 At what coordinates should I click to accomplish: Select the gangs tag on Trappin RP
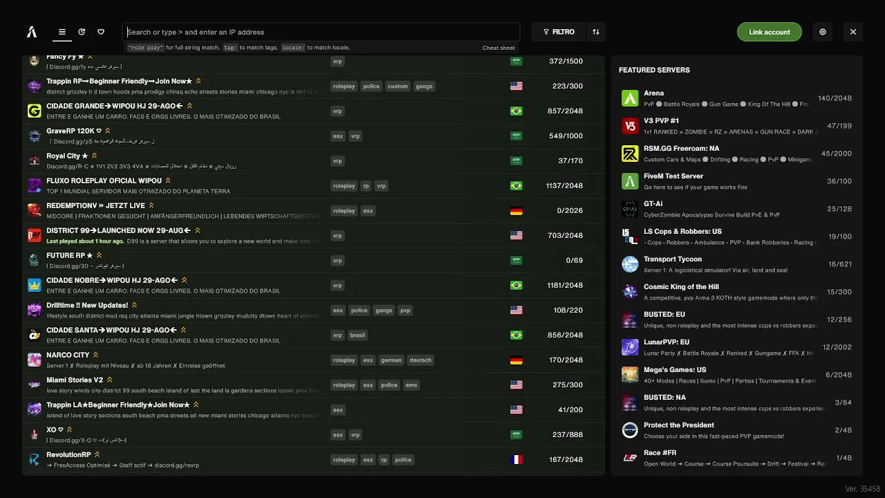pyautogui.click(x=425, y=86)
